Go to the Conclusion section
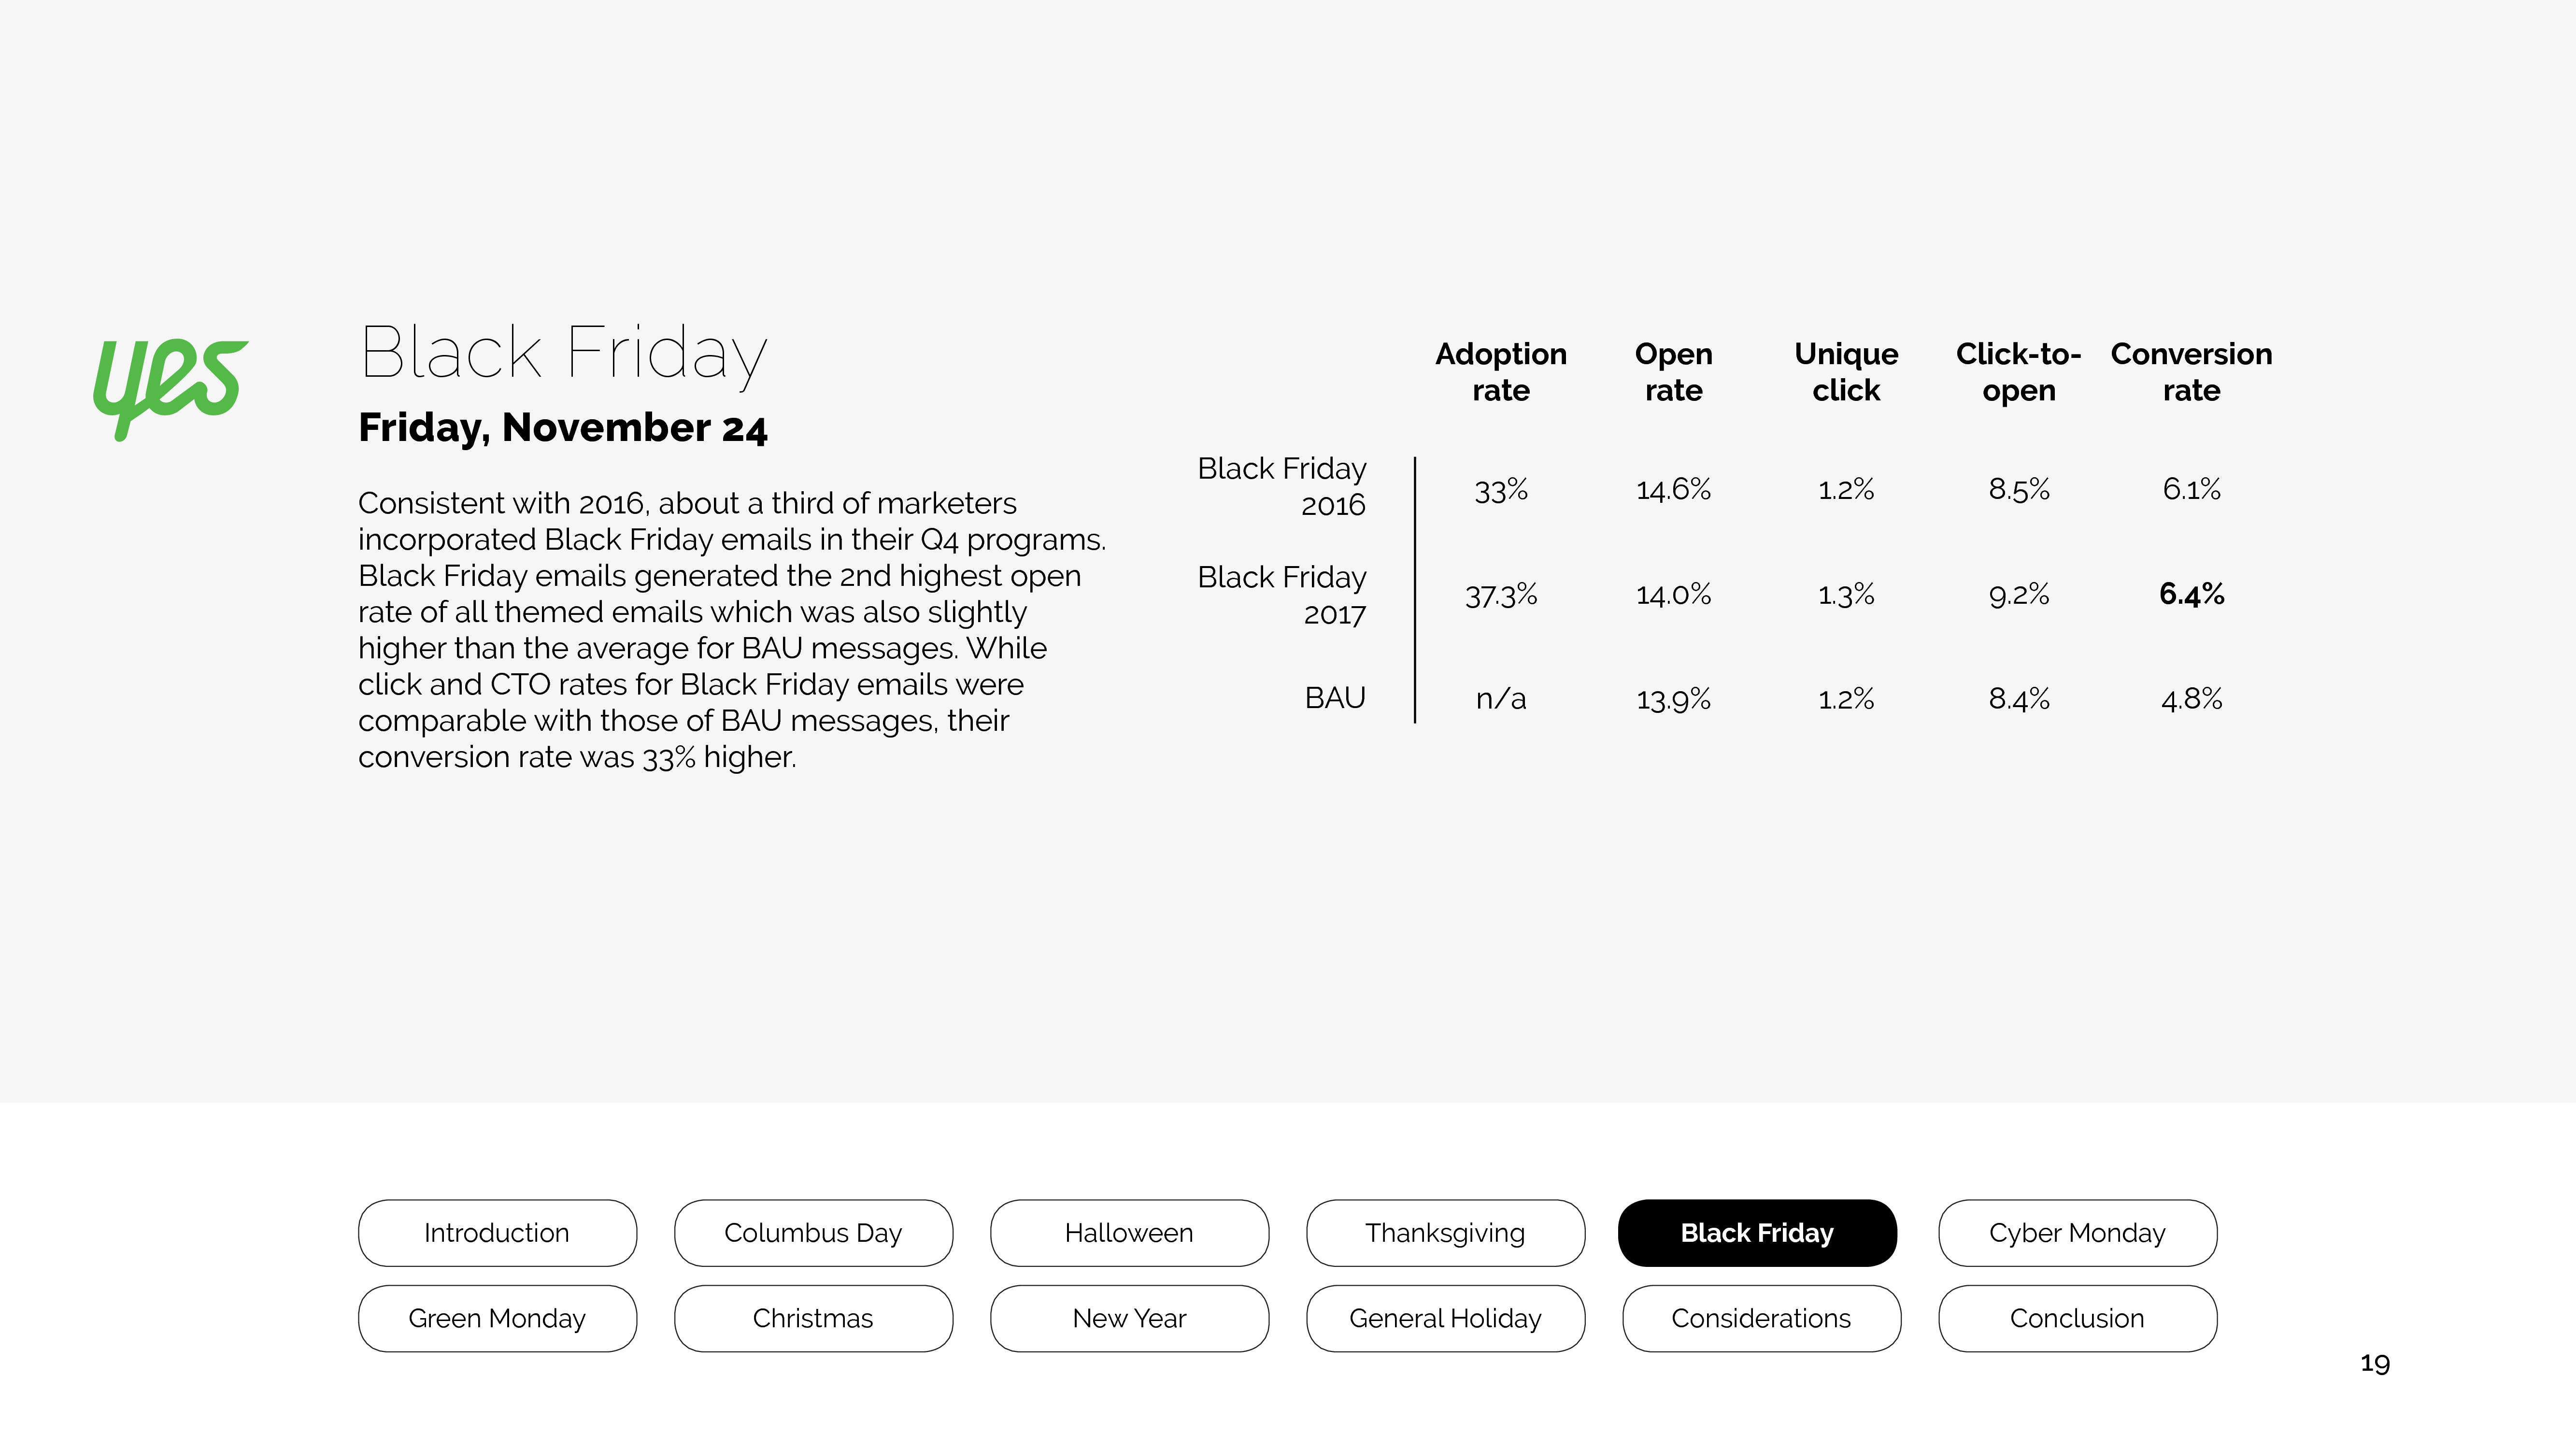Screen dimensions: 2576x1449 pyautogui.click(x=2077, y=1318)
